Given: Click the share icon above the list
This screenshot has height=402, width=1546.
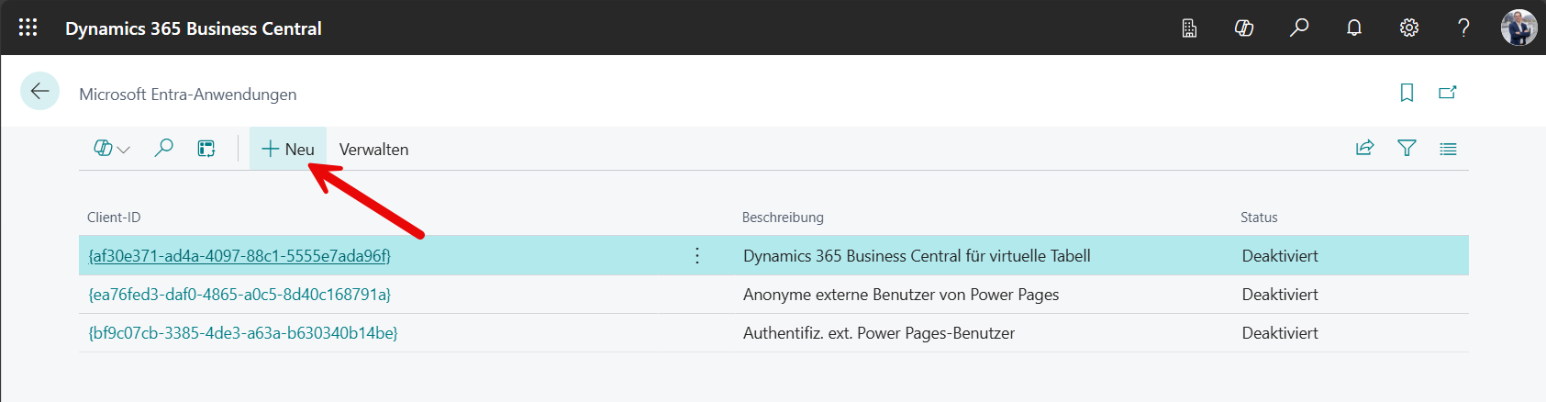Looking at the screenshot, I should coord(1364,149).
